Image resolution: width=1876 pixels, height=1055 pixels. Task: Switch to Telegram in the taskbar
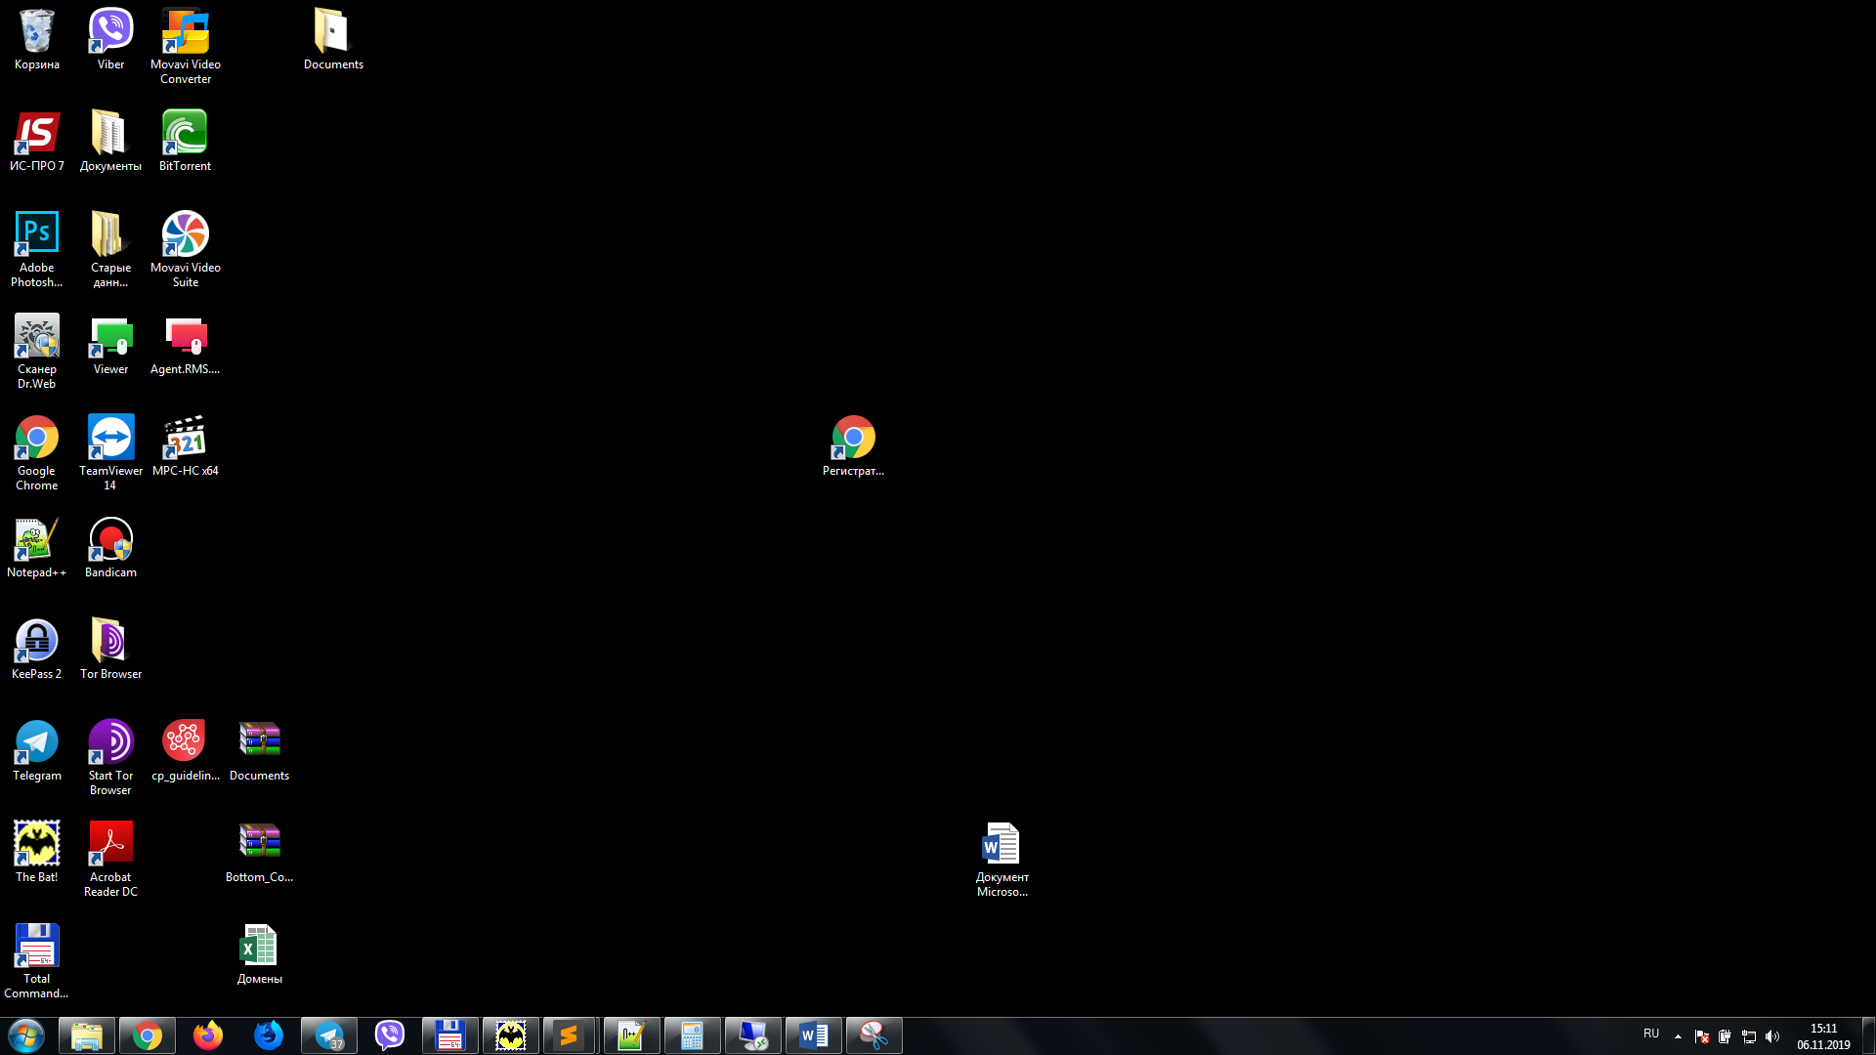coord(329,1035)
